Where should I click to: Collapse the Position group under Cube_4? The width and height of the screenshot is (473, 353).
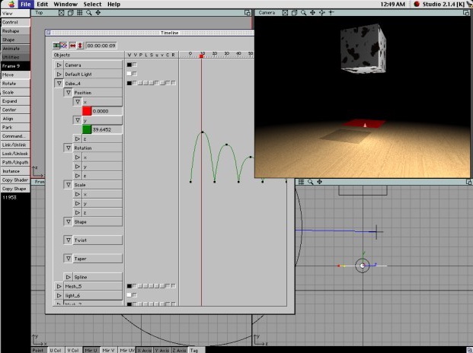coord(69,93)
